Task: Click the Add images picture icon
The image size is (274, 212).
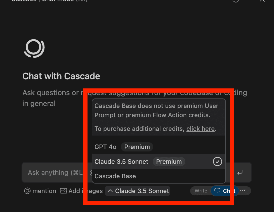Action: pyautogui.click(x=64, y=191)
